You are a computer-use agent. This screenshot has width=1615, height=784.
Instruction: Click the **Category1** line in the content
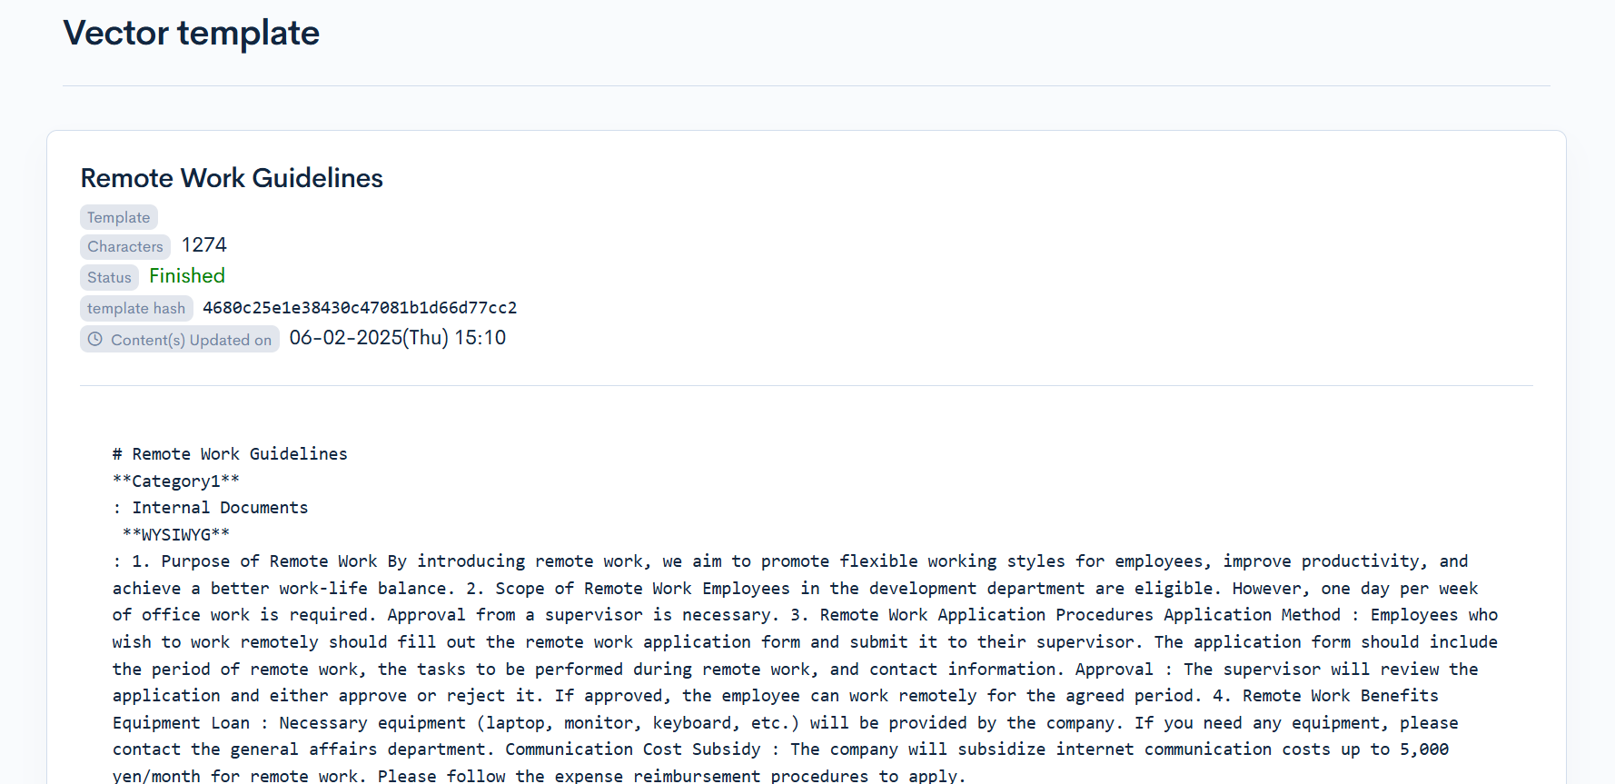tap(176, 481)
